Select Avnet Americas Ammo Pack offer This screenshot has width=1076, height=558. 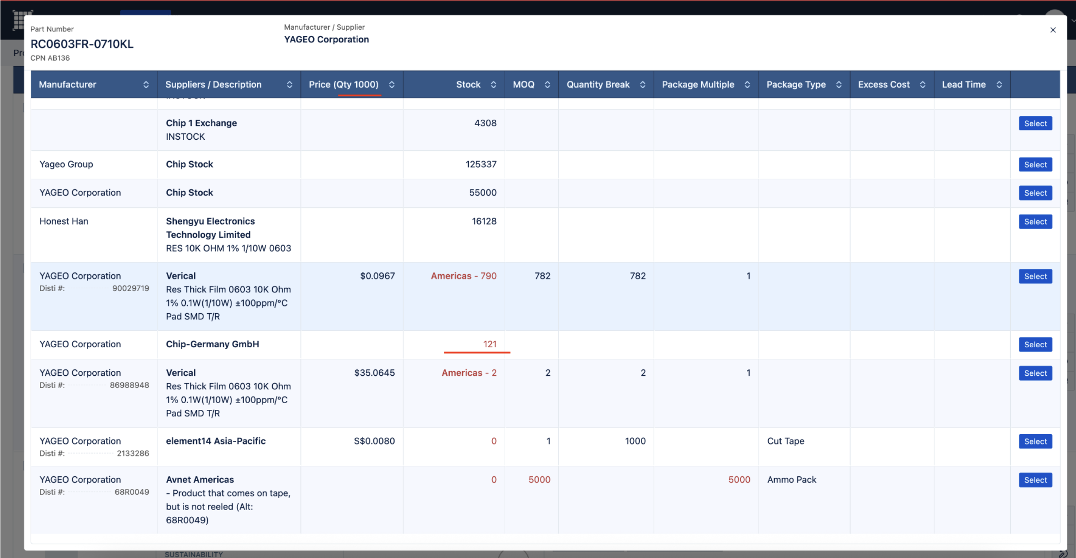point(1035,480)
